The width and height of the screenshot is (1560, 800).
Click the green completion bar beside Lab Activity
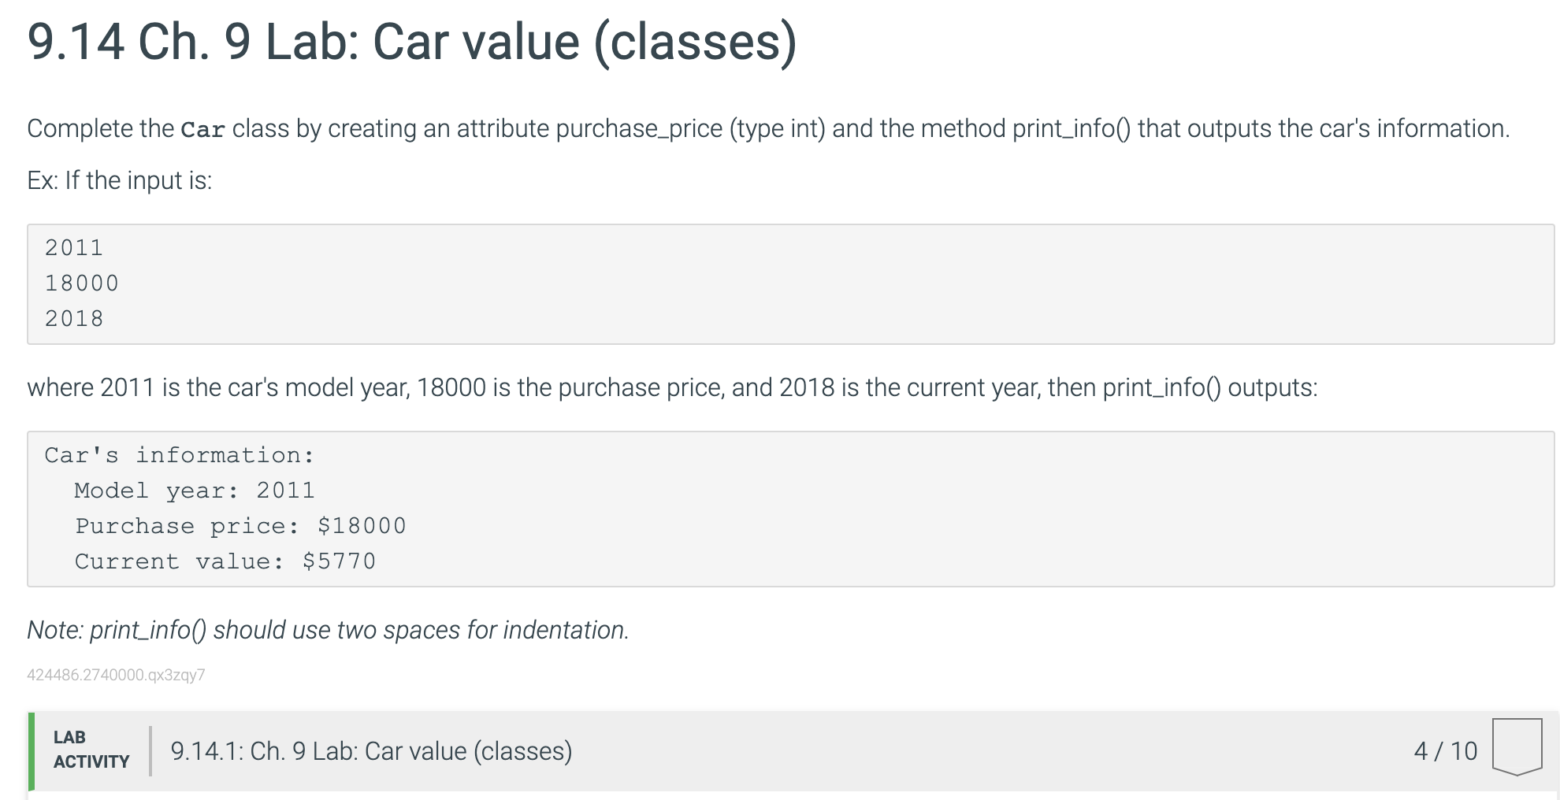tap(31, 751)
